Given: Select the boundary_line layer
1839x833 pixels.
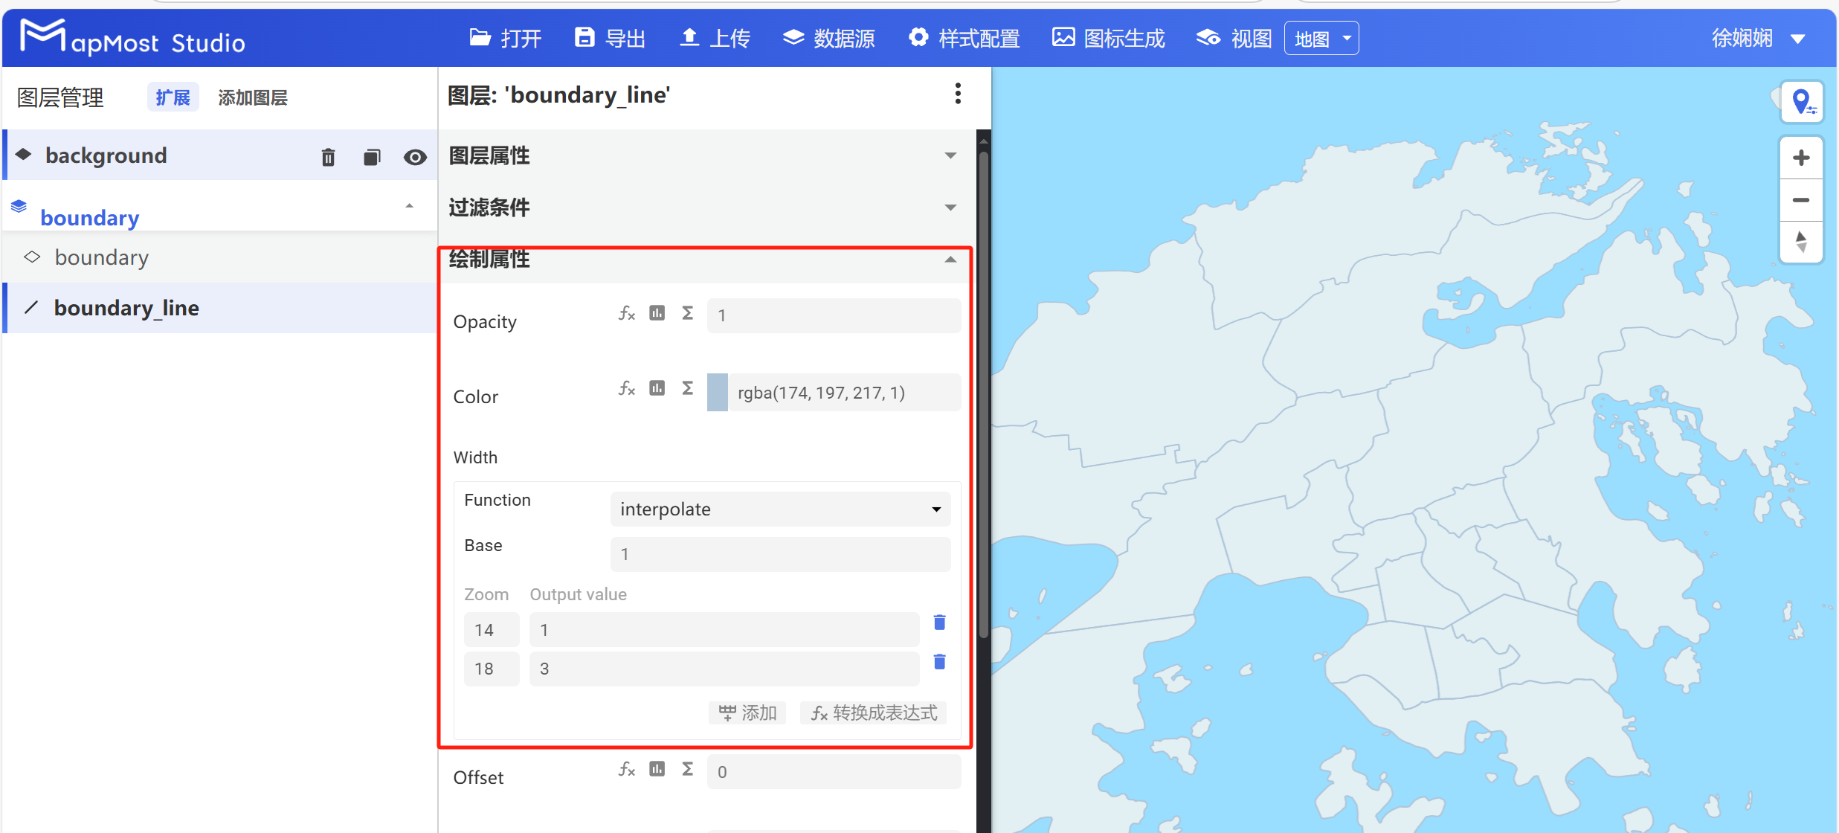Looking at the screenshot, I should (x=126, y=308).
